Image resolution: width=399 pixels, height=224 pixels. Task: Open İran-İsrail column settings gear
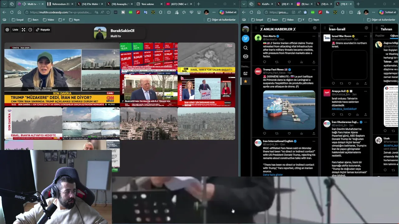[366, 28]
